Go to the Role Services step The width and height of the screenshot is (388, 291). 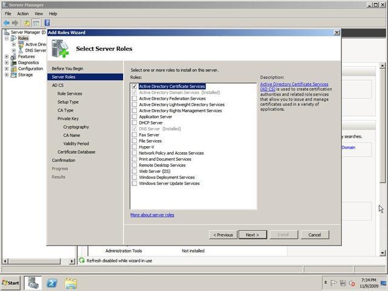[x=70, y=93]
